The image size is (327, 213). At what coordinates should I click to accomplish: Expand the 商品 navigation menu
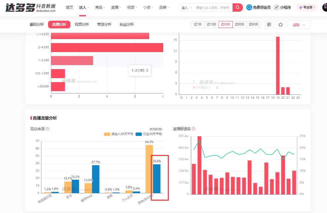tap(100, 7)
